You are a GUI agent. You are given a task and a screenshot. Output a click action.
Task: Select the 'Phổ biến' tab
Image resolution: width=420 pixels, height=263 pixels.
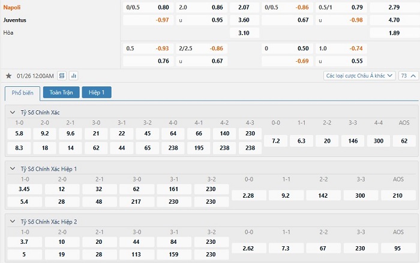click(x=22, y=93)
